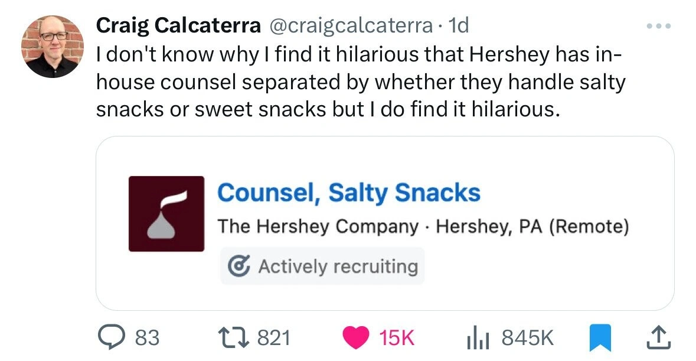
Task: Open the Craig Calcaterra display name link
Action: 178,25
